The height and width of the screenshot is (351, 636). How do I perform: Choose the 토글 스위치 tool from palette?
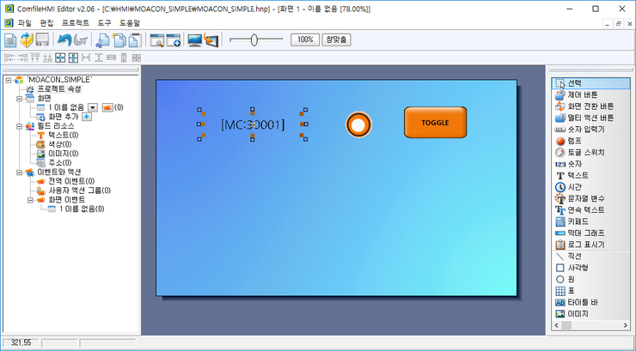click(x=584, y=152)
